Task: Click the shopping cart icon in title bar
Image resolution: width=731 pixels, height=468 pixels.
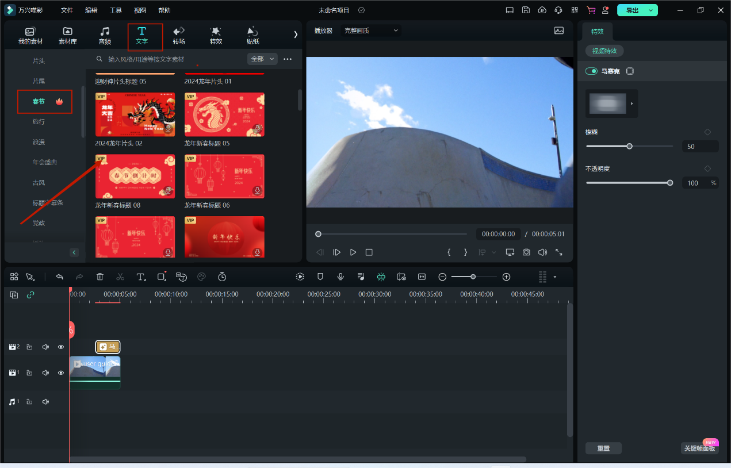Action: (591, 10)
